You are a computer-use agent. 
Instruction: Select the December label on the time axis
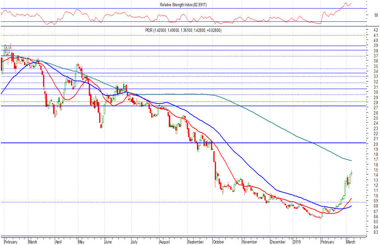[x=278, y=242]
